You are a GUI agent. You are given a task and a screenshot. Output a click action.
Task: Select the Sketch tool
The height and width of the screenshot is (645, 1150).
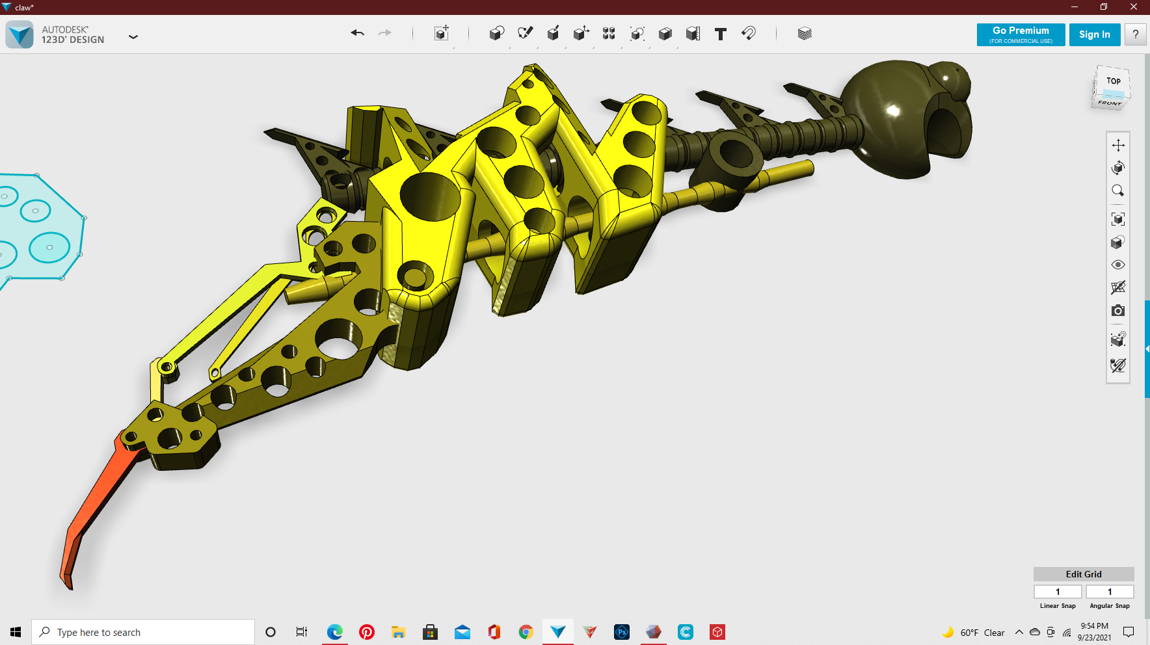(x=525, y=33)
